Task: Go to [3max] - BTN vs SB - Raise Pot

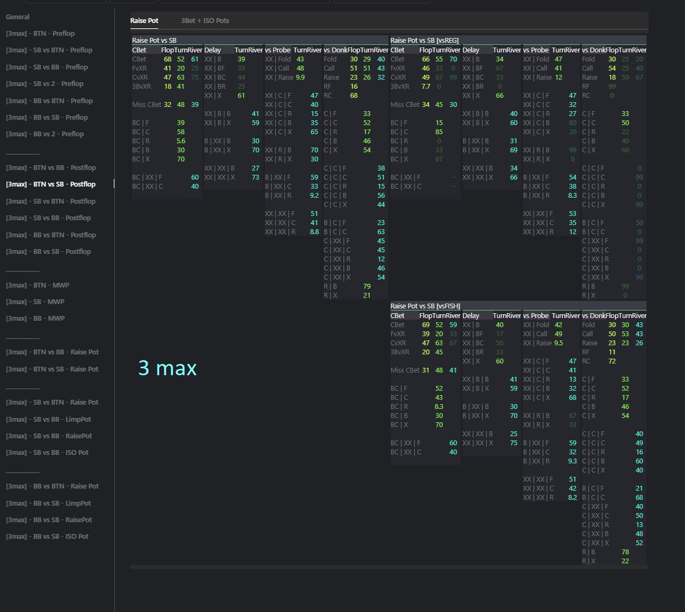Action: point(52,369)
